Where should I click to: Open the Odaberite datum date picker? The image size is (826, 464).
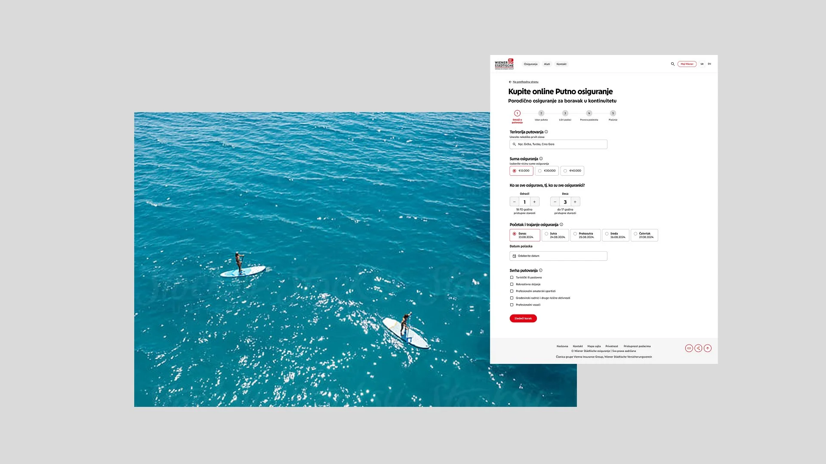click(x=558, y=256)
